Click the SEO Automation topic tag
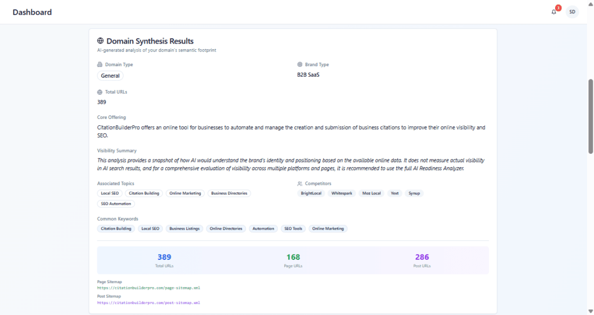The height and width of the screenshot is (315, 594). tap(116, 204)
